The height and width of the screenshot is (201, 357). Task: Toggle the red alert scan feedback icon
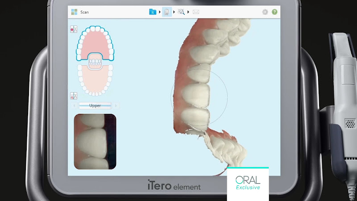point(74,29)
